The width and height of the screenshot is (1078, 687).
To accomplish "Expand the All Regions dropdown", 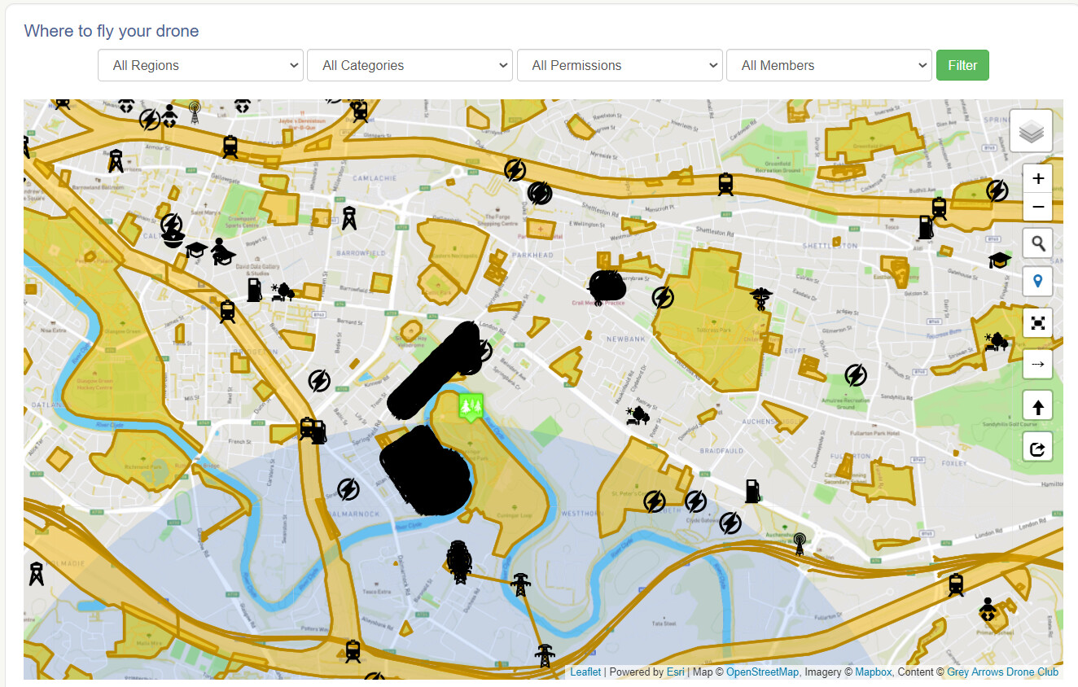I will pyautogui.click(x=200, y=65).
